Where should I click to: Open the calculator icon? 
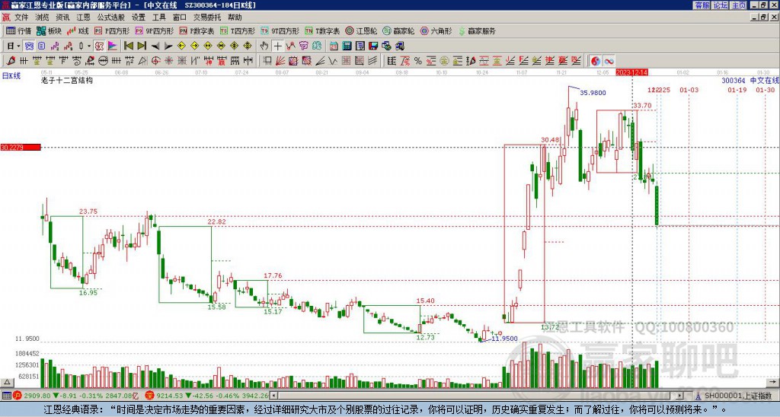coord(347,46)
